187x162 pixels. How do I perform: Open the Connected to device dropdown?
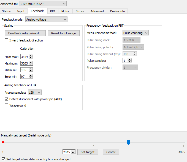click(43, 4)
